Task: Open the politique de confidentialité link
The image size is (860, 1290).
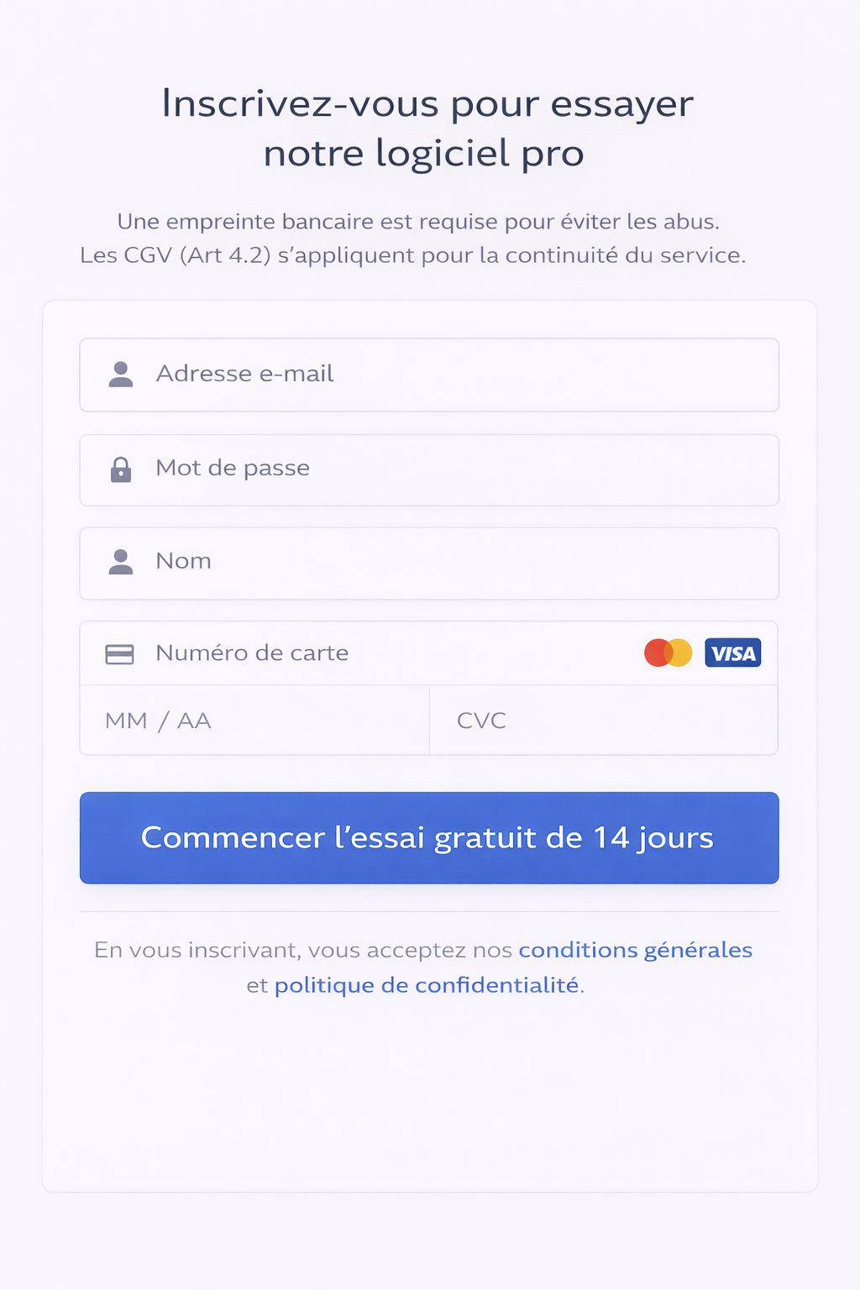Action: [427, 985]
